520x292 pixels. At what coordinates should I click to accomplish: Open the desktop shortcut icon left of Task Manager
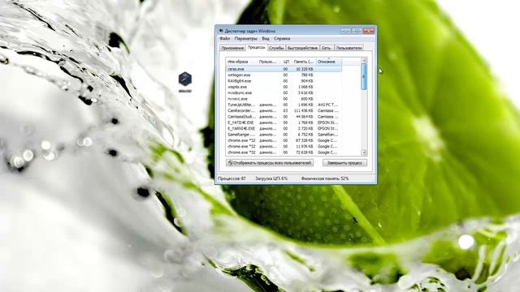(x=185, y=80)
